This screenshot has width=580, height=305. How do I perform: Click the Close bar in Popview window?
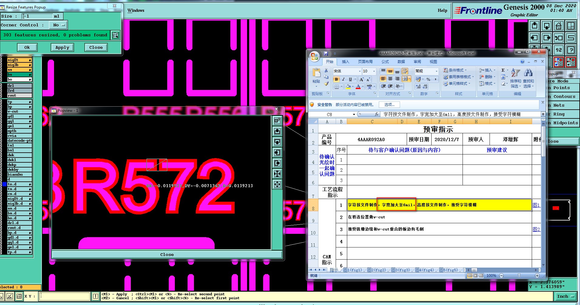(167, 254)
